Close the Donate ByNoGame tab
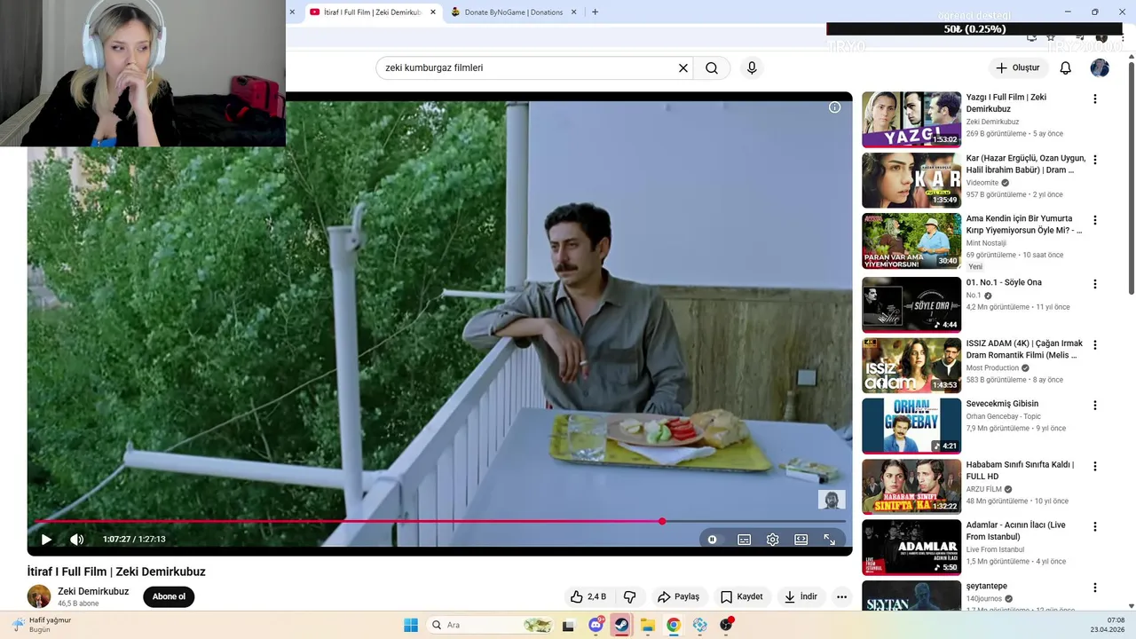1136x639 pixels. [573, 12]
